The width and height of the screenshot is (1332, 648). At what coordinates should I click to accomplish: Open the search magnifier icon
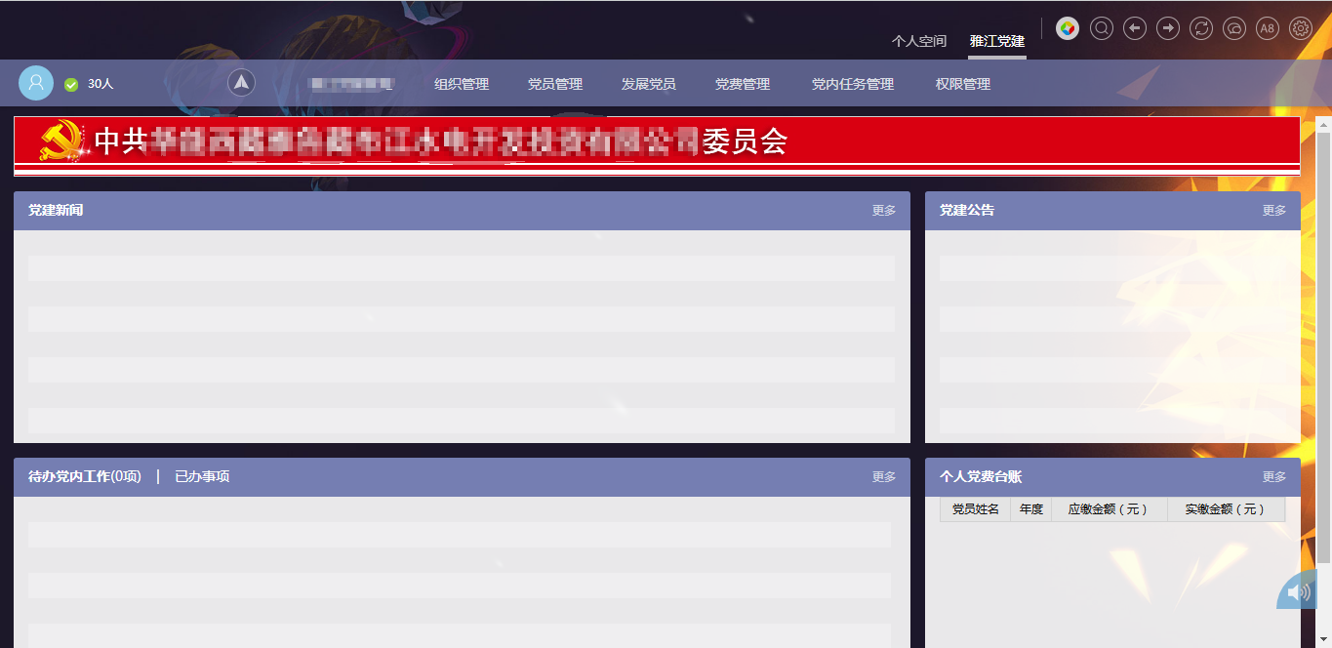1101,28
